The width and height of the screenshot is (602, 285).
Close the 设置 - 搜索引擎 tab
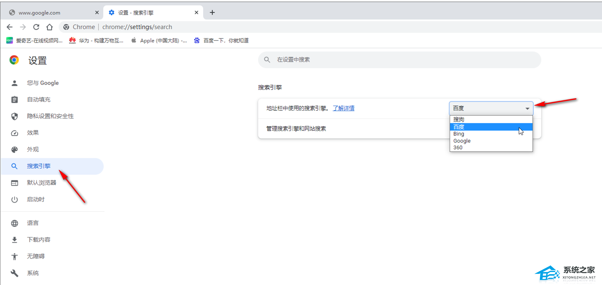[197, 12]
